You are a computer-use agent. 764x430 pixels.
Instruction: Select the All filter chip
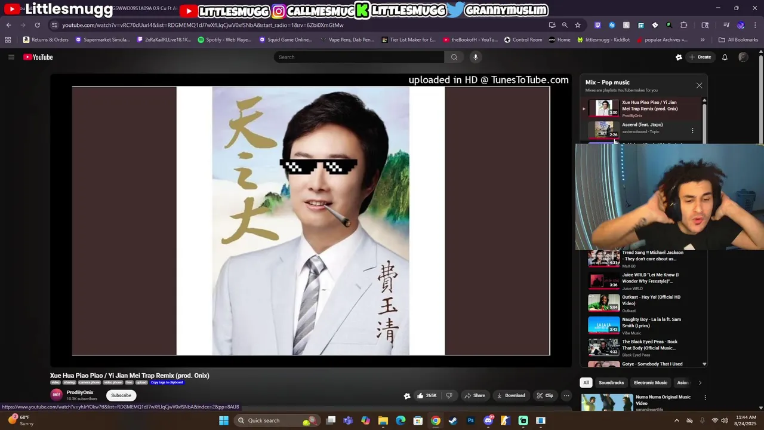[586, 383]
